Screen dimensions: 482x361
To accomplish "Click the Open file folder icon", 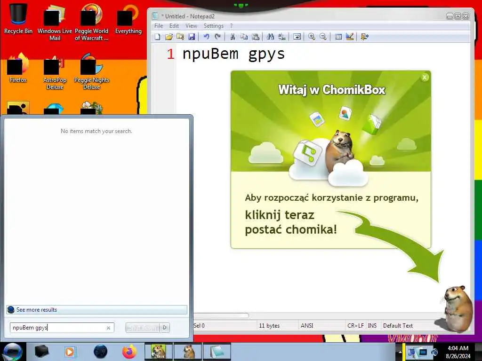I will 169,37.
